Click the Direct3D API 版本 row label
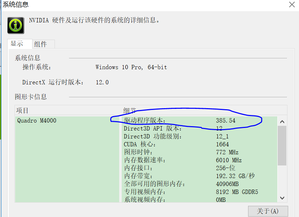This screenshot has width=299, height=217. (152, 128)
